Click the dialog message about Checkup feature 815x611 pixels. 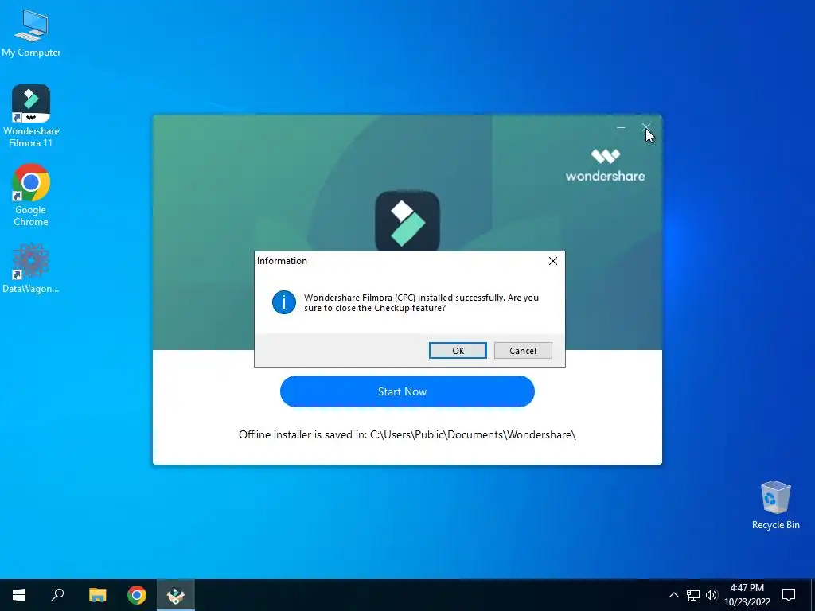pos(421,303)
